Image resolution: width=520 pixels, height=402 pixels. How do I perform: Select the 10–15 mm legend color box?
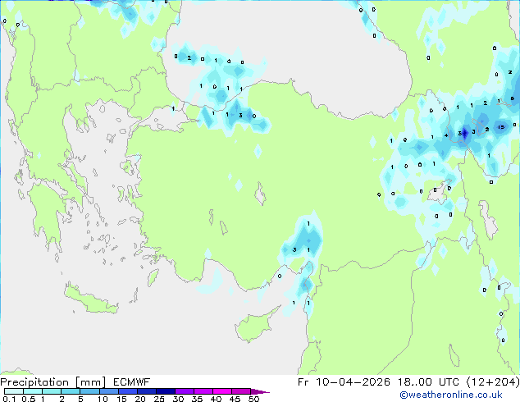click(108, 391)
